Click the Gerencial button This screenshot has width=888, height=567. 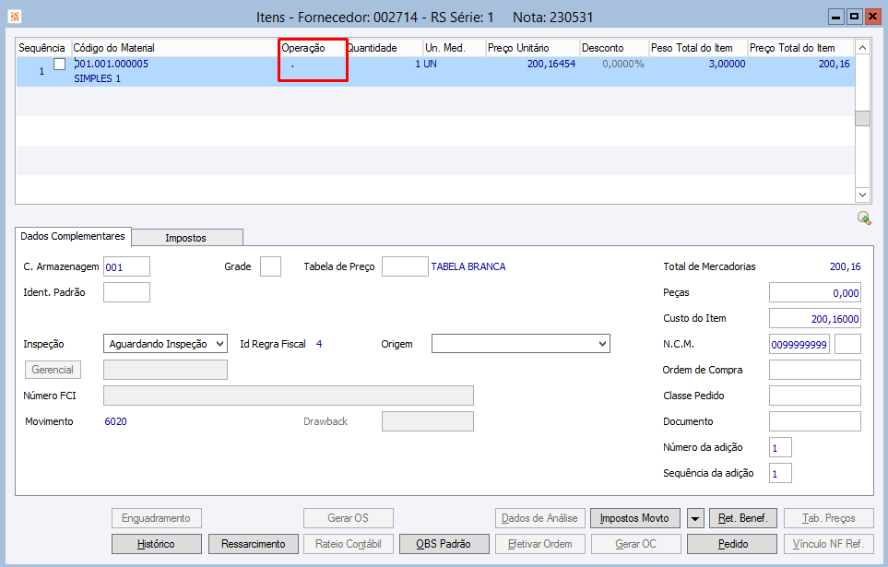53,370
